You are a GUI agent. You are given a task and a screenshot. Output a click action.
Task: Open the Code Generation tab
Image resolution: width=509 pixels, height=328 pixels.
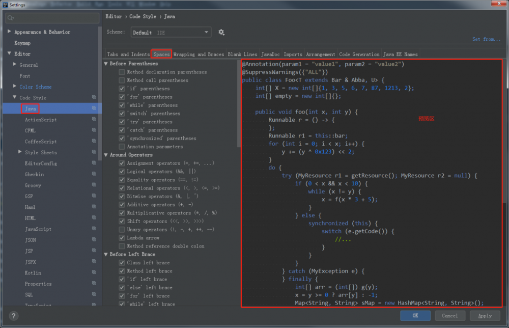359,54
